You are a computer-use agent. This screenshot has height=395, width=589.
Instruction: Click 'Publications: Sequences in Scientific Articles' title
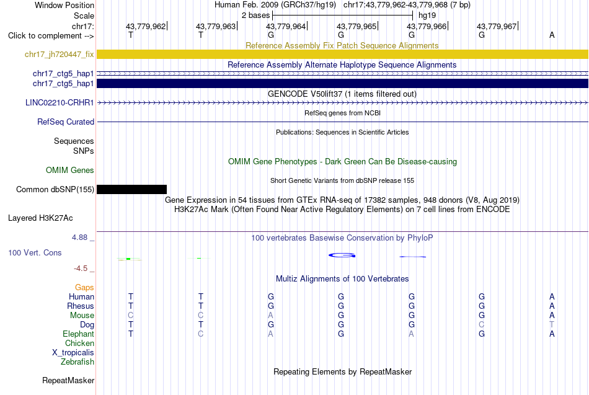[x=342, y=132]
